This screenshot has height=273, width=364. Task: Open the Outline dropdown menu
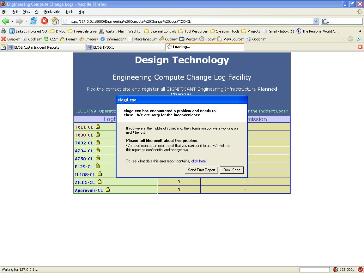click(168, 39)
